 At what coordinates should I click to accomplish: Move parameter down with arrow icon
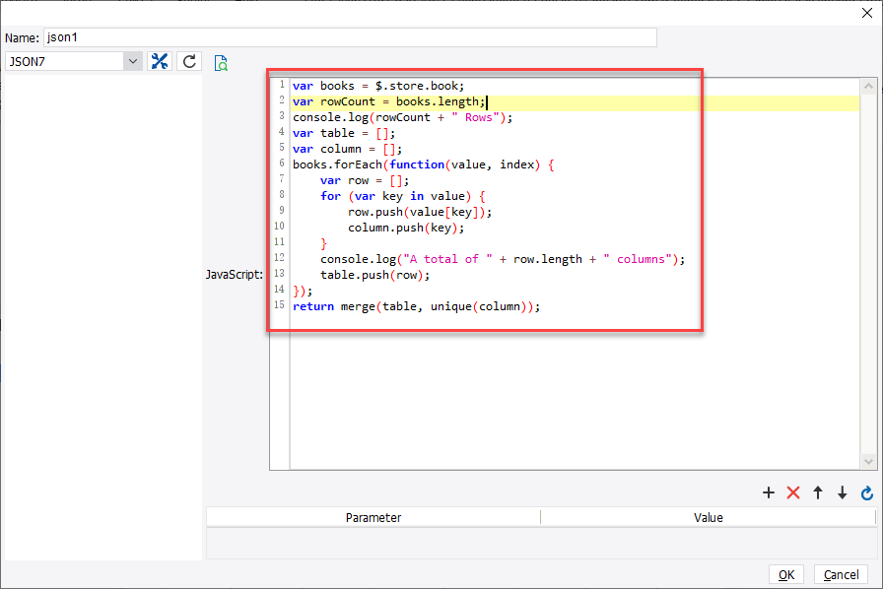click(842, 492)
